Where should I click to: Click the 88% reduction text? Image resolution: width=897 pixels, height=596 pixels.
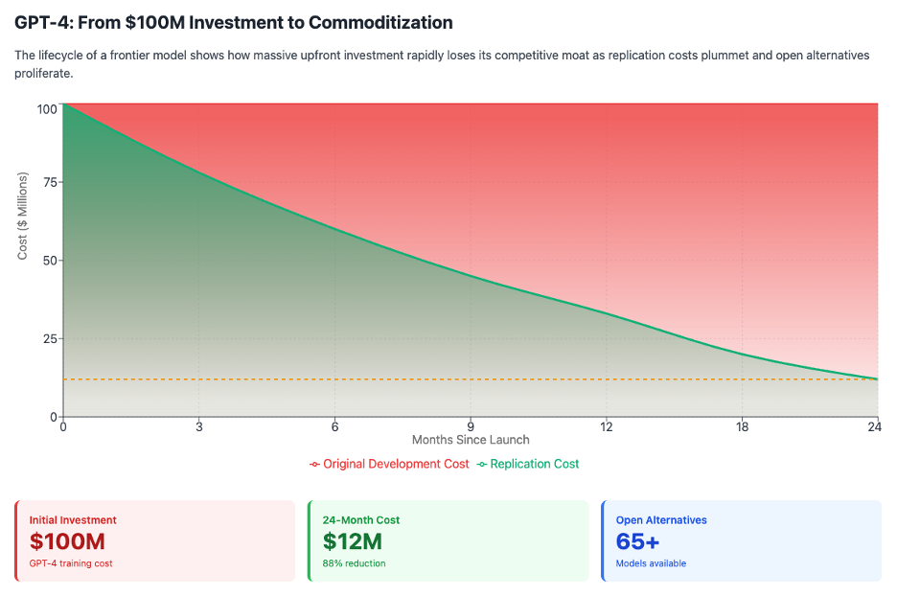pos(355,563)
